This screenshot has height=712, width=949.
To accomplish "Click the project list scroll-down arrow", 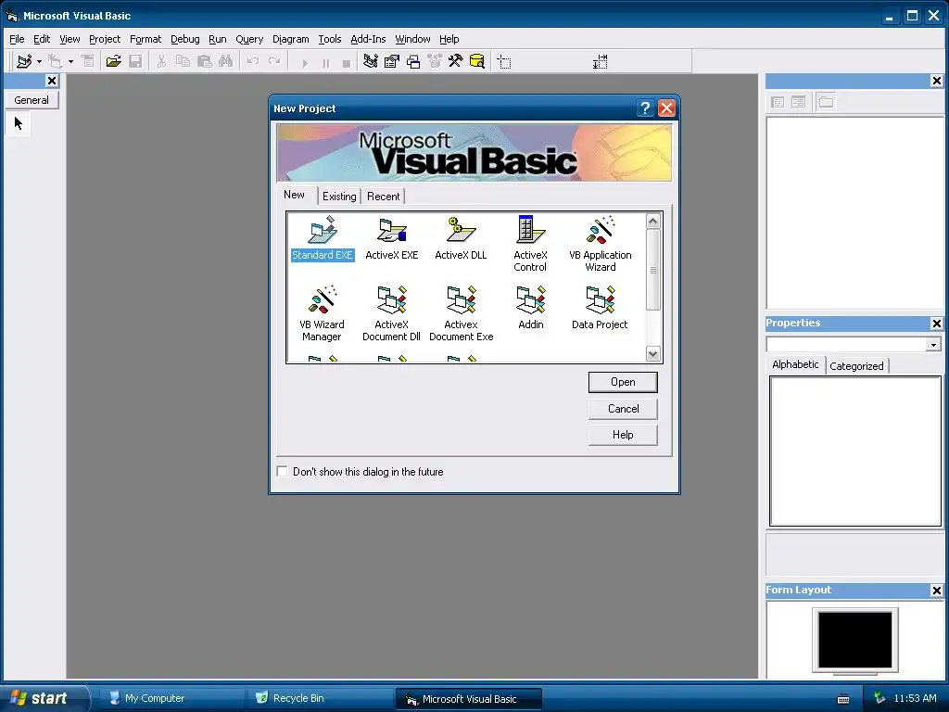I will point(652,353).
